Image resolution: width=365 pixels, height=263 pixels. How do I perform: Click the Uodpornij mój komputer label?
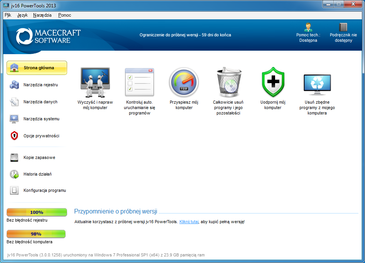[273, 105]
